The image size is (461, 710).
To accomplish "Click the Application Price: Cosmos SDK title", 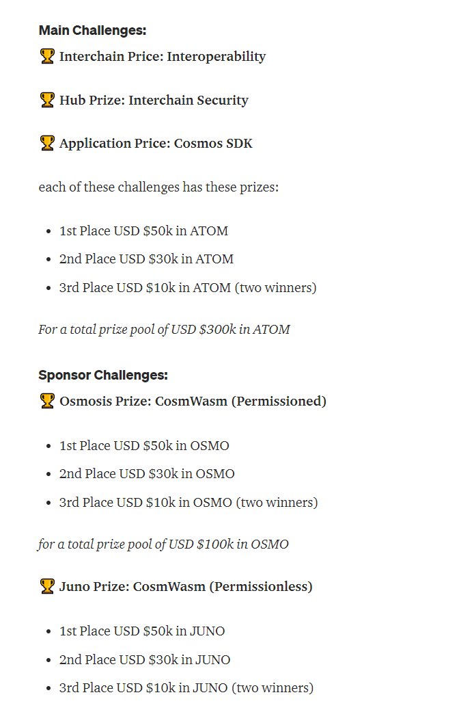I will pyautogui.click(x=156, y=144).
